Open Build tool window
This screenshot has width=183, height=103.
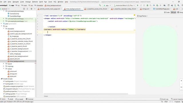pyautogui.click(x=11, y=99)
